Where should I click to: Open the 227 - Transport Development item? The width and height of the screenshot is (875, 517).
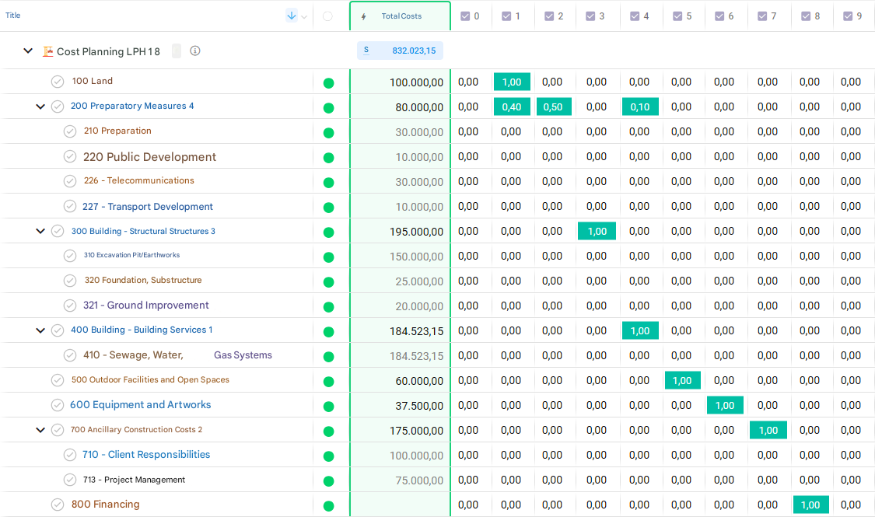(148, 207)
